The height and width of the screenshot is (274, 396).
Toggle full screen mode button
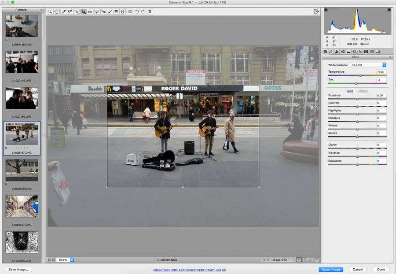click(x=316, y=11)
